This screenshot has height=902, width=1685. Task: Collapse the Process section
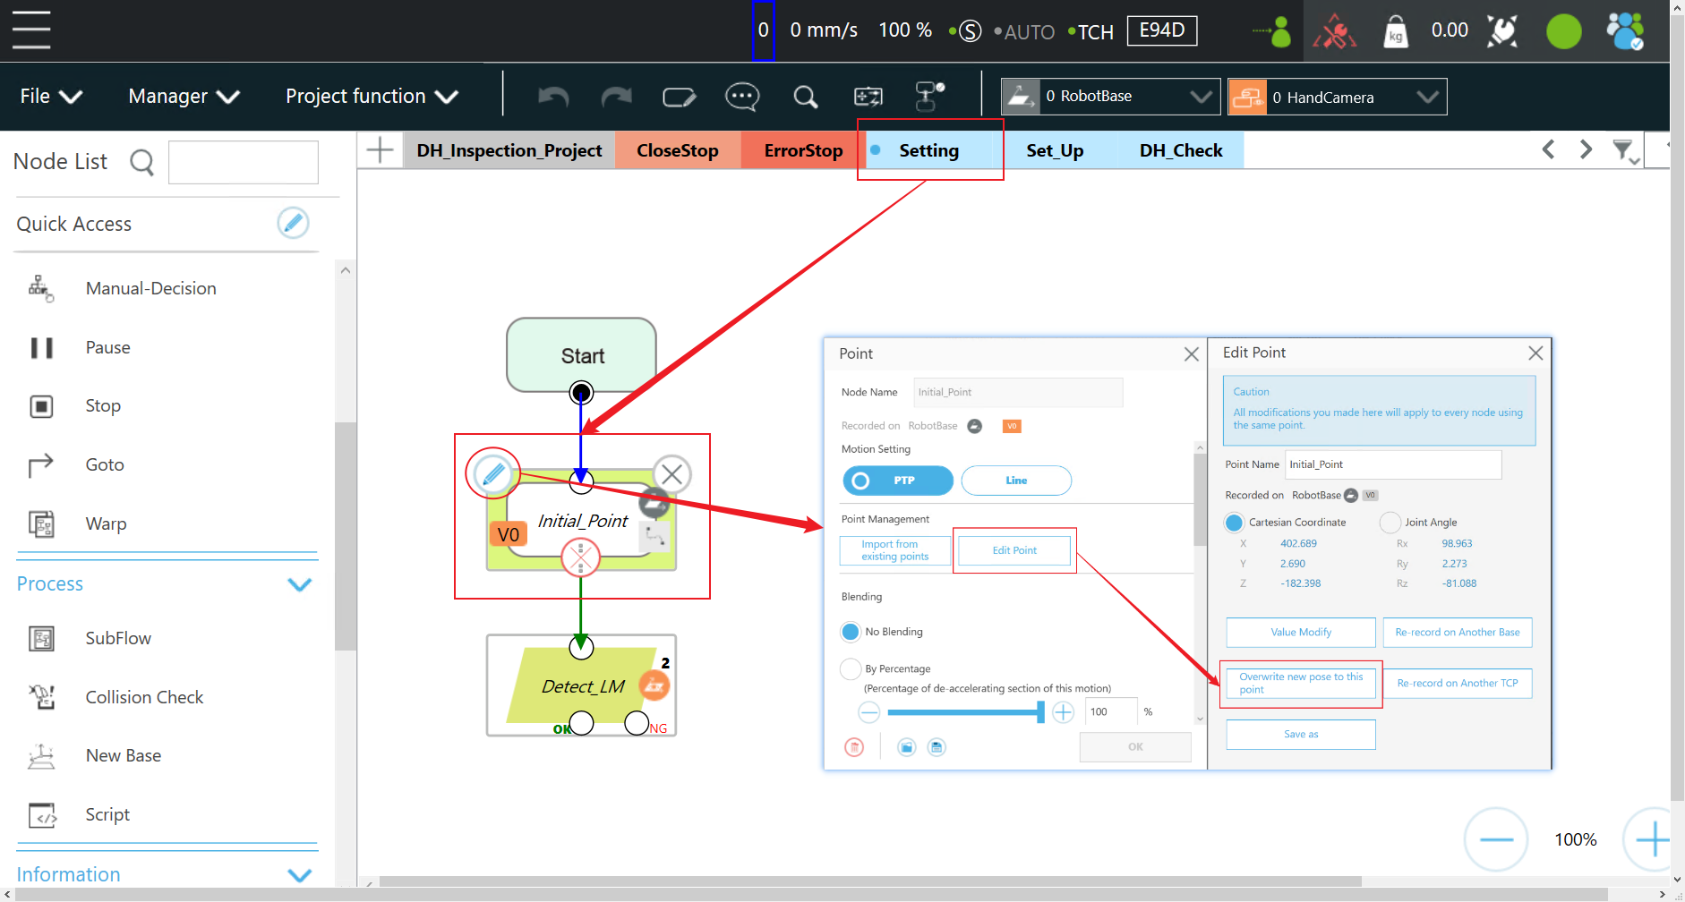tap(300, 584)
